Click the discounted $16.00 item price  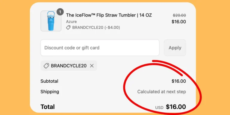point(179,22)
